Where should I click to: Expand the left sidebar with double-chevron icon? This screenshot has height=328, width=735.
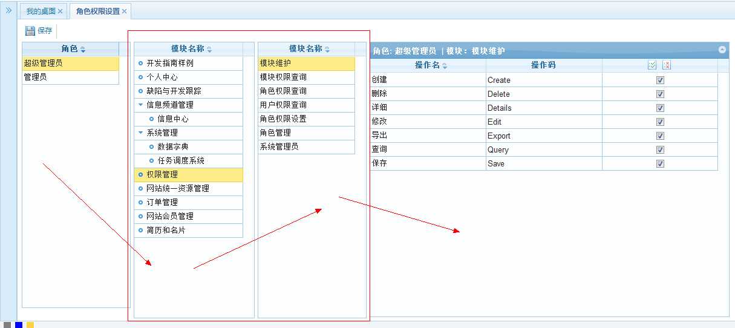coord(8,10)
